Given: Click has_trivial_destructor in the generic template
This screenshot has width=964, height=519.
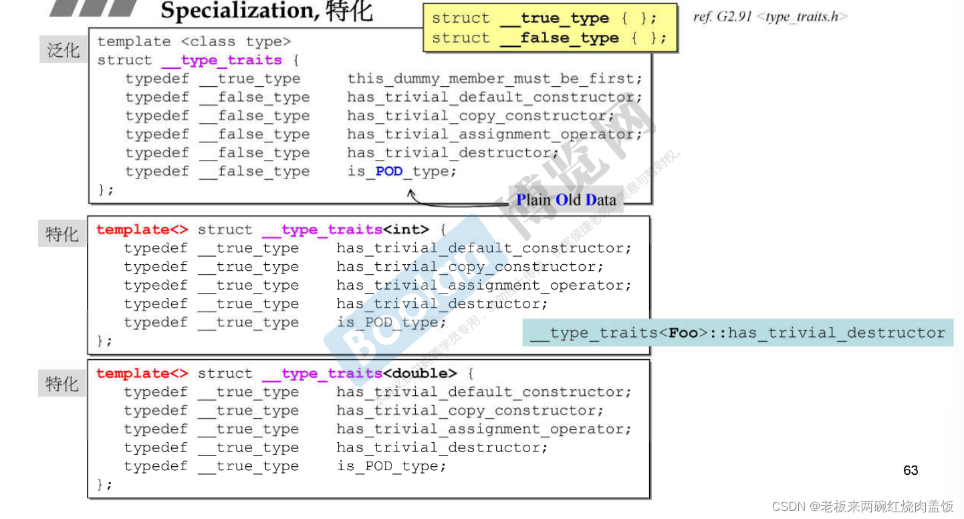Looking at the screenshot, I should tap(453, 152).
